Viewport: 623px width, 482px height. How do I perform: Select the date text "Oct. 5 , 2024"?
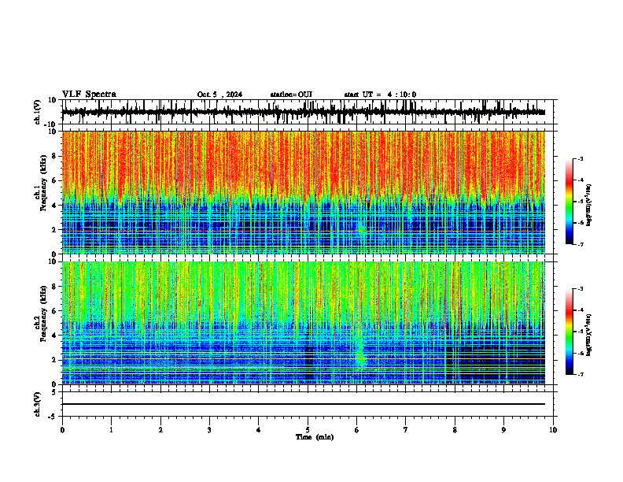[x=219, y=95]
